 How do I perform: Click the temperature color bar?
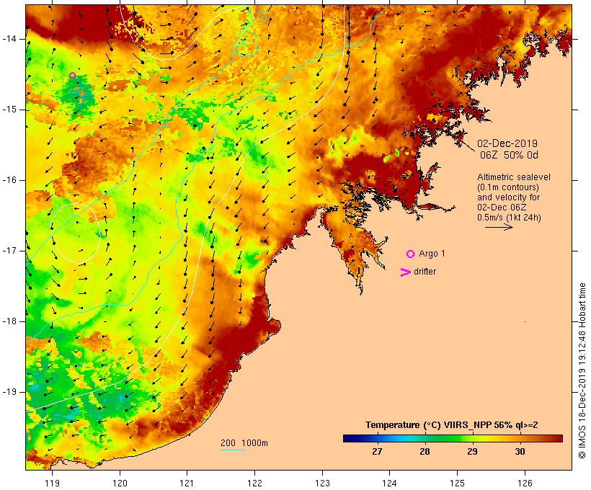pos(453,438)
